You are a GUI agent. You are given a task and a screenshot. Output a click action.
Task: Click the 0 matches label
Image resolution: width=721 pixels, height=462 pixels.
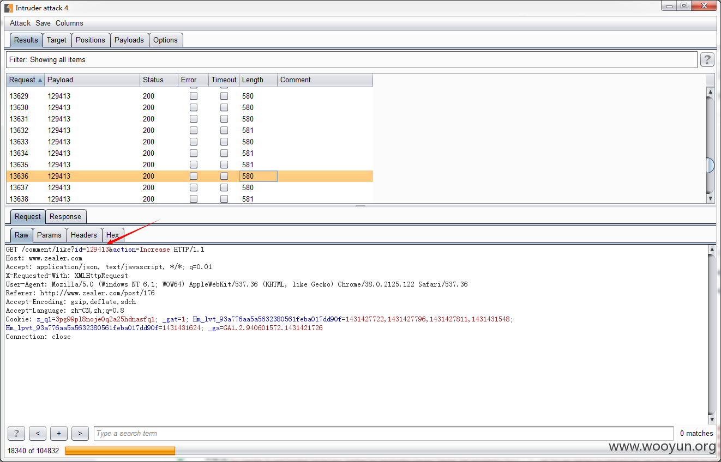point(696,434)
